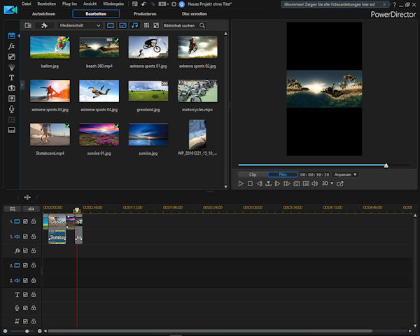
Task: Open the Subtitle Room icon
Action: (x=11, y=130)
